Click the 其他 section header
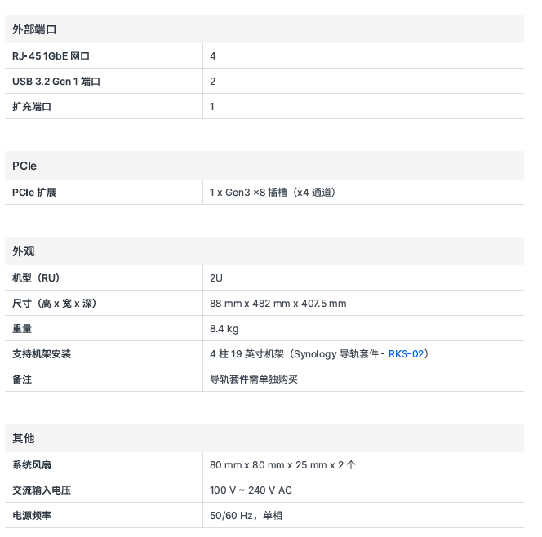This screenshot has width=542, height=537. point(24,438)
